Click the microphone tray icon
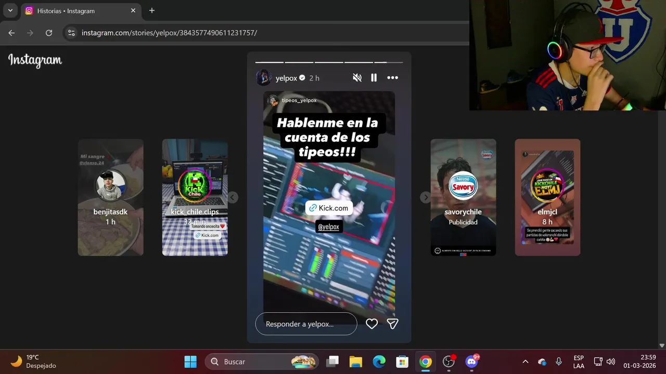Screen dimensions: 666x374 [x=559, y=362]
